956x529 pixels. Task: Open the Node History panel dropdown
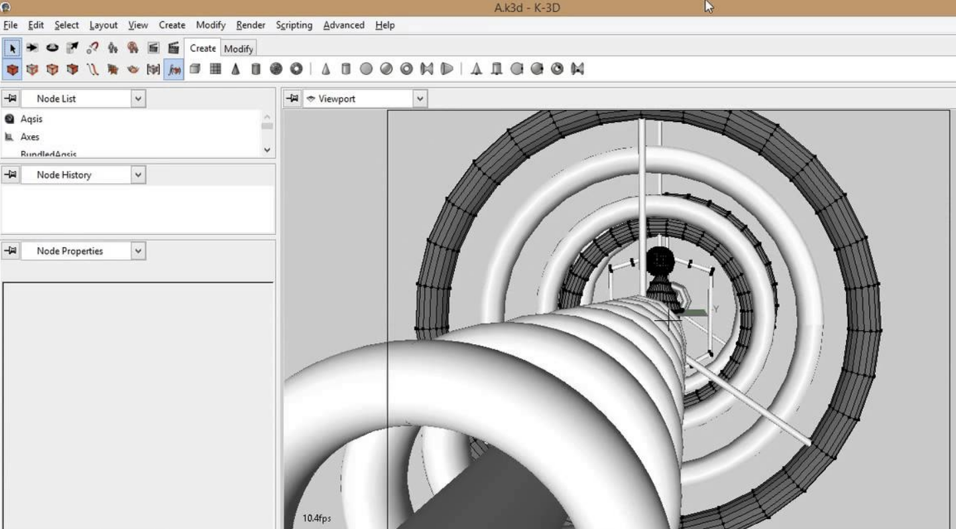coord(138,175)
